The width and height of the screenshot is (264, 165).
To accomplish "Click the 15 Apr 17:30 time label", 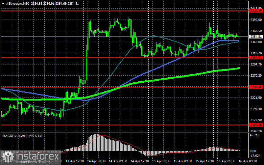I will [x=205, y=161].
